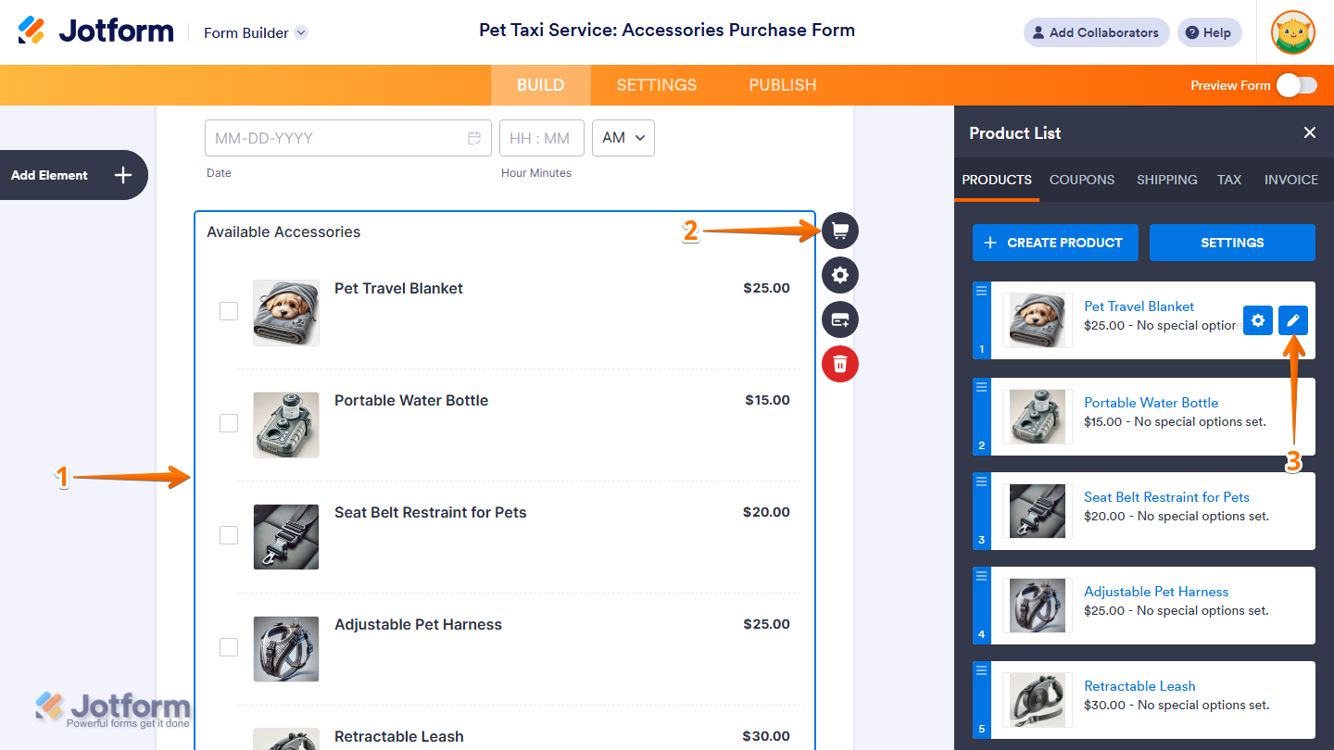Open the AM/PM dropdown
1334x750 pixels.
click(623, 138)
